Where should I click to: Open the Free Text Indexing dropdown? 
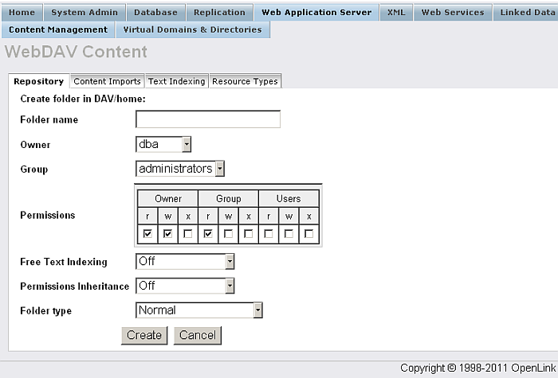[x=185, y=262]
